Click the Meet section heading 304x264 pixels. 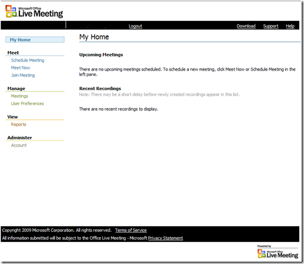tap(13, 53)
